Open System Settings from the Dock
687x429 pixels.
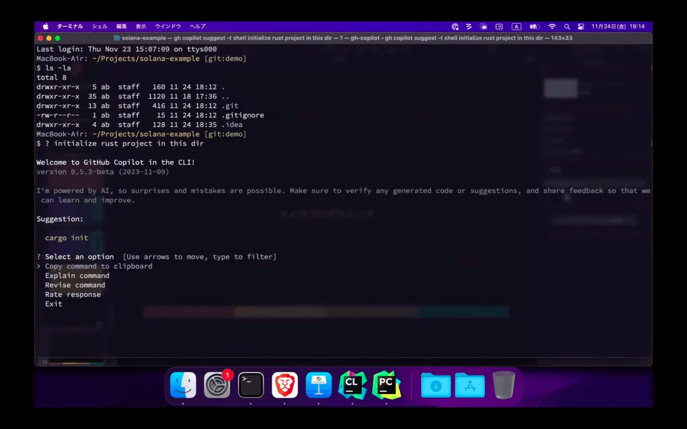coord(217,385)
